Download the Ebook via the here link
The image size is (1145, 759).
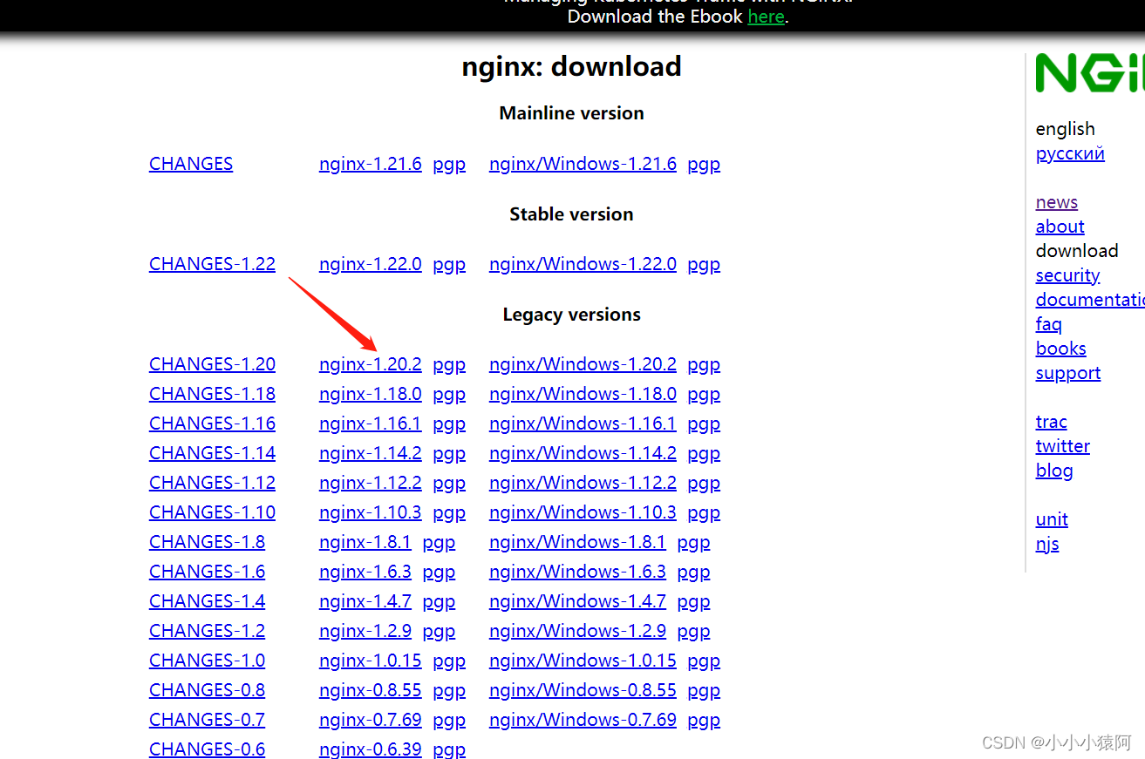[766, 16]
